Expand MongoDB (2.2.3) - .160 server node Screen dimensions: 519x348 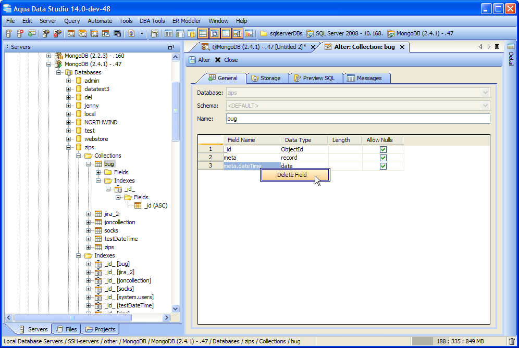click(48, 56)
